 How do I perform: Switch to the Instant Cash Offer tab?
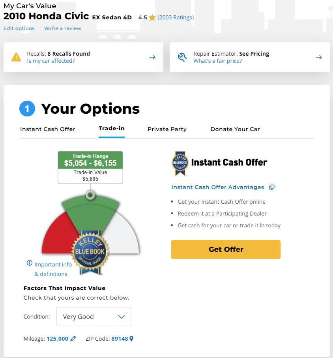pos(48,129)
